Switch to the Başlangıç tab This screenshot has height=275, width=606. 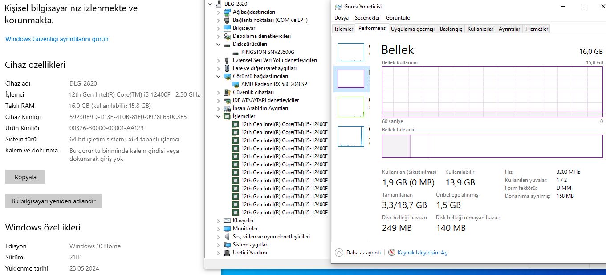click(x=451, y=29)
